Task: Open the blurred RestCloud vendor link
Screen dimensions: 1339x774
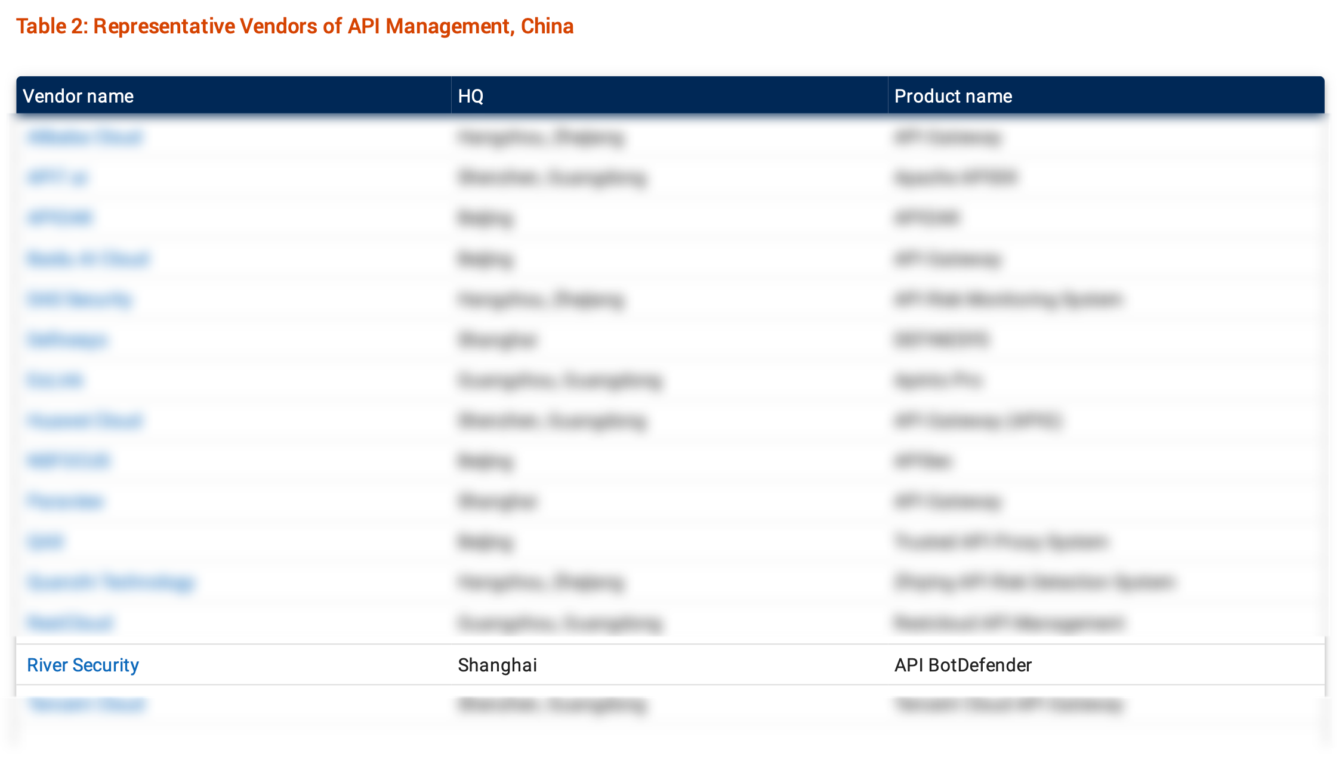Action: pyautogui.click(x=70, y=623)
